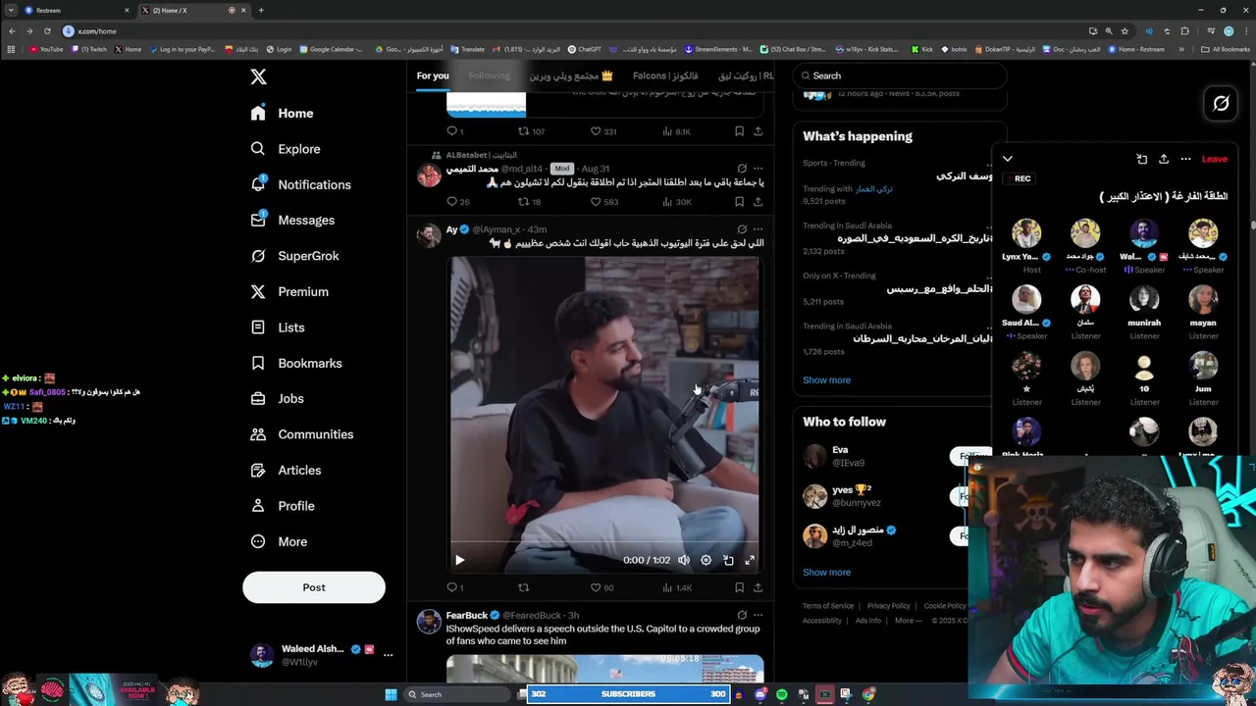This screenshot has width=1256, height=706.
Task: Like Ay's post with 60 likes
Action: click(595, 587)
